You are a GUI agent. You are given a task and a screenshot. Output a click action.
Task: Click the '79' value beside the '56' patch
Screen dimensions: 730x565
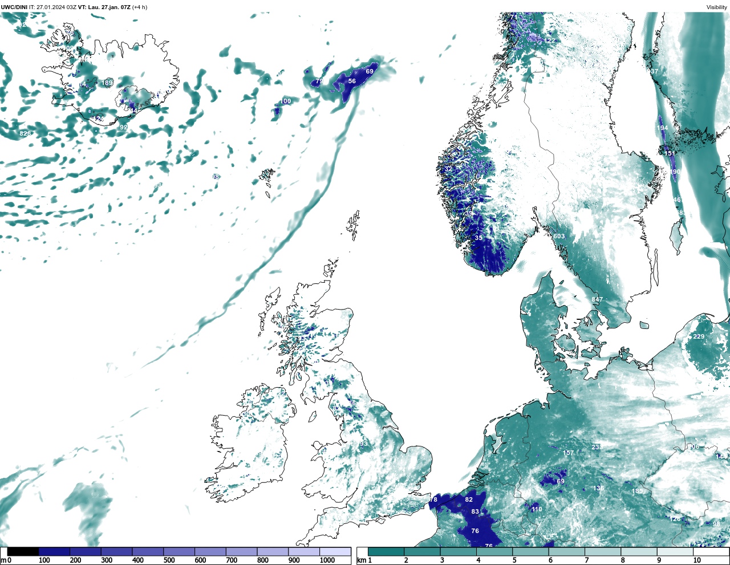coord(319,82)
